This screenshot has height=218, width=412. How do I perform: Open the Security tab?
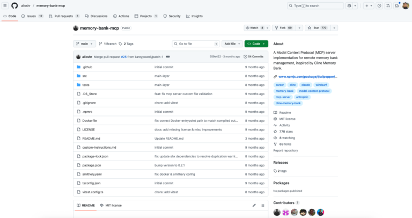pos(172,16)
